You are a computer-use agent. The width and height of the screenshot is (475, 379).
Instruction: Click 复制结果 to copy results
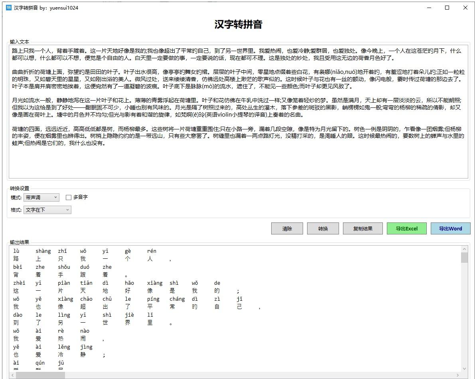click(x=363, y=228)
